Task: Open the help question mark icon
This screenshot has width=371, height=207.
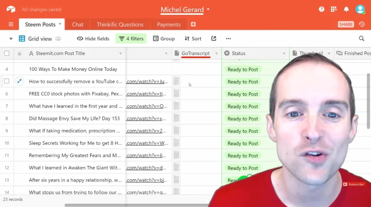Action: tap(321, 10)
